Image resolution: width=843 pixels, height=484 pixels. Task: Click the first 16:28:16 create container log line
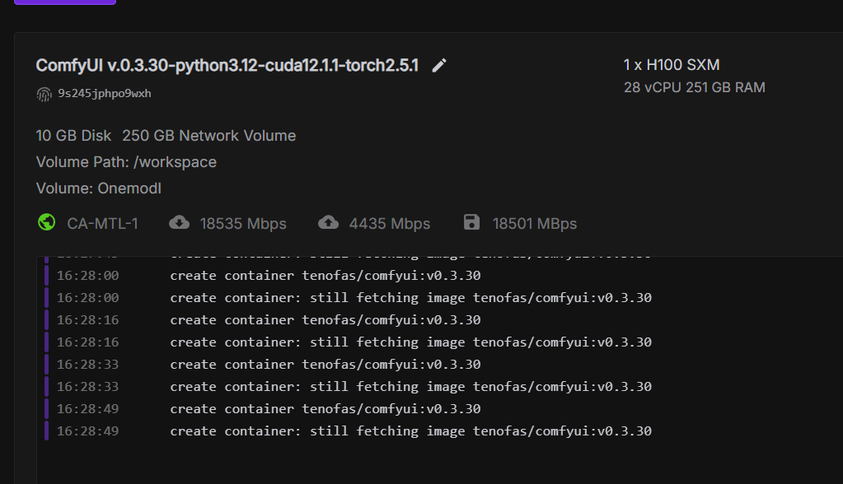[x=325, y=320]
